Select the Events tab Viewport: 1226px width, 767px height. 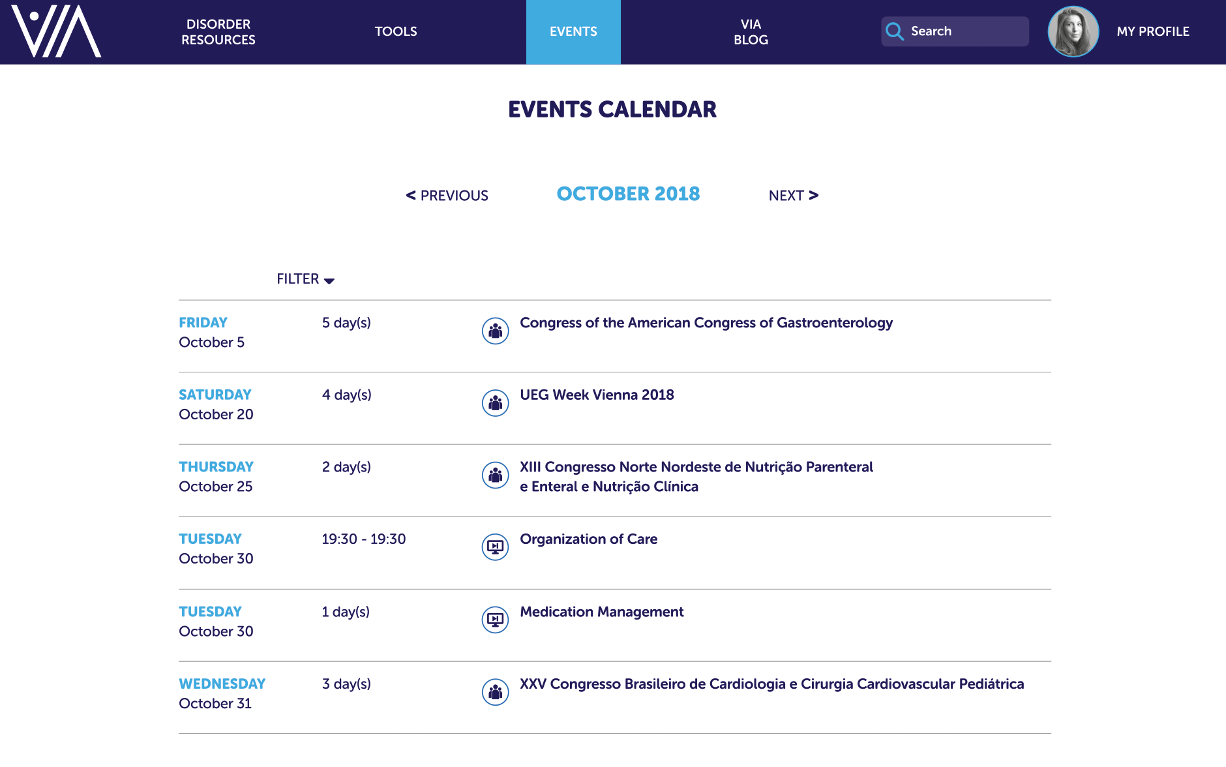tap(573, 31)
